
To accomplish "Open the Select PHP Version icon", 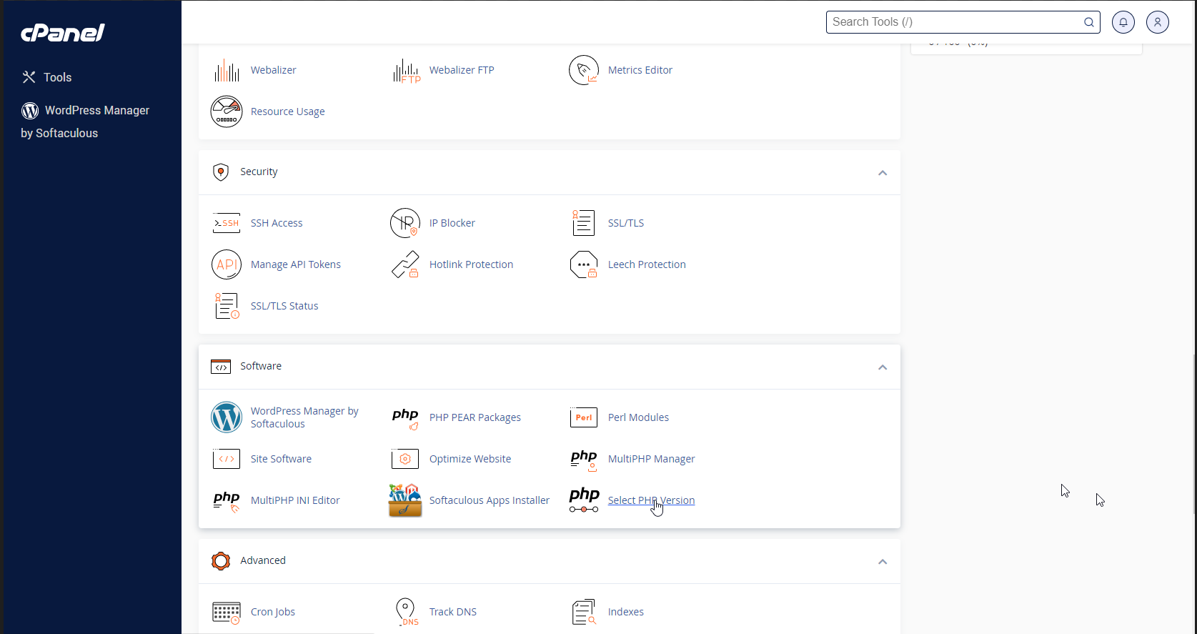I will pos(584,500).
